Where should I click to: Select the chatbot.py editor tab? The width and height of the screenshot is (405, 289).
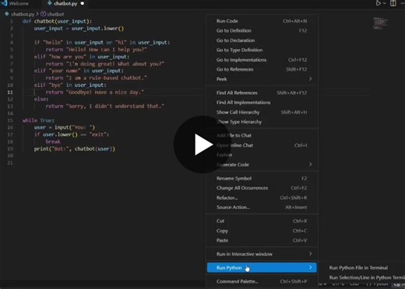coord(65,4)
